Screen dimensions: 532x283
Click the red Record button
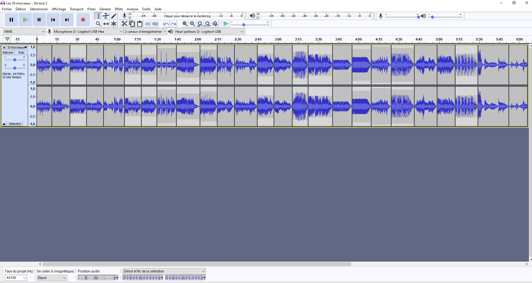click(83, 20)
